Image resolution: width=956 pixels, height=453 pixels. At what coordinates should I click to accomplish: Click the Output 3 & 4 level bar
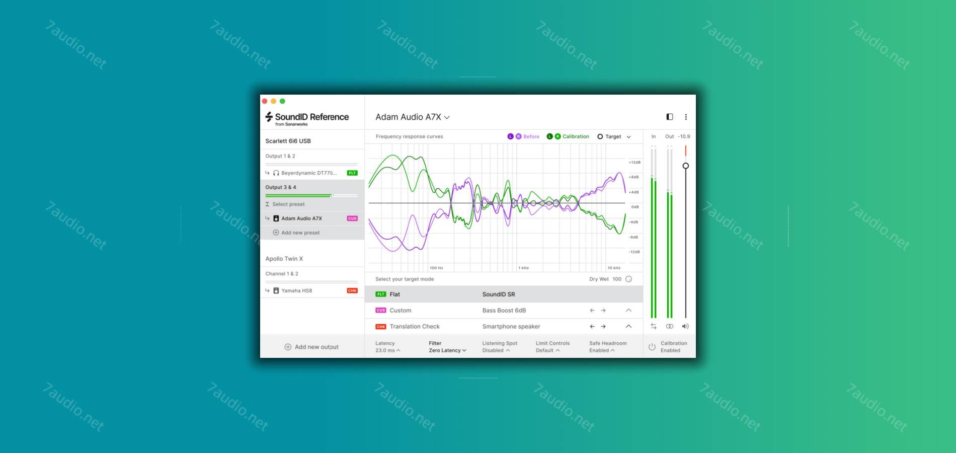click(x=311, y=195)
